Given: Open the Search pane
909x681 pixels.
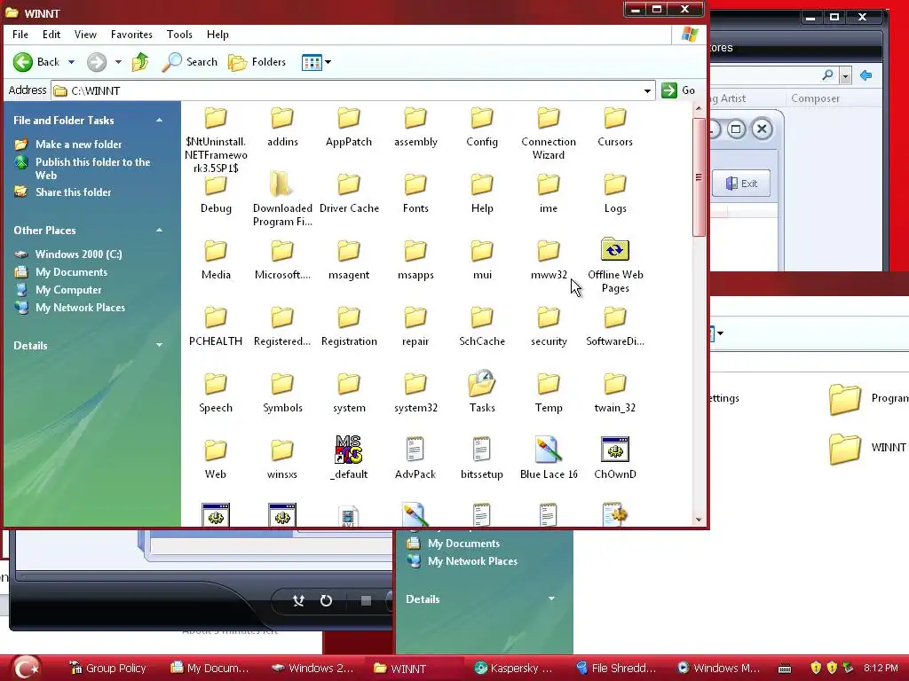Looking at the screenshot, I should pos(190,62).
